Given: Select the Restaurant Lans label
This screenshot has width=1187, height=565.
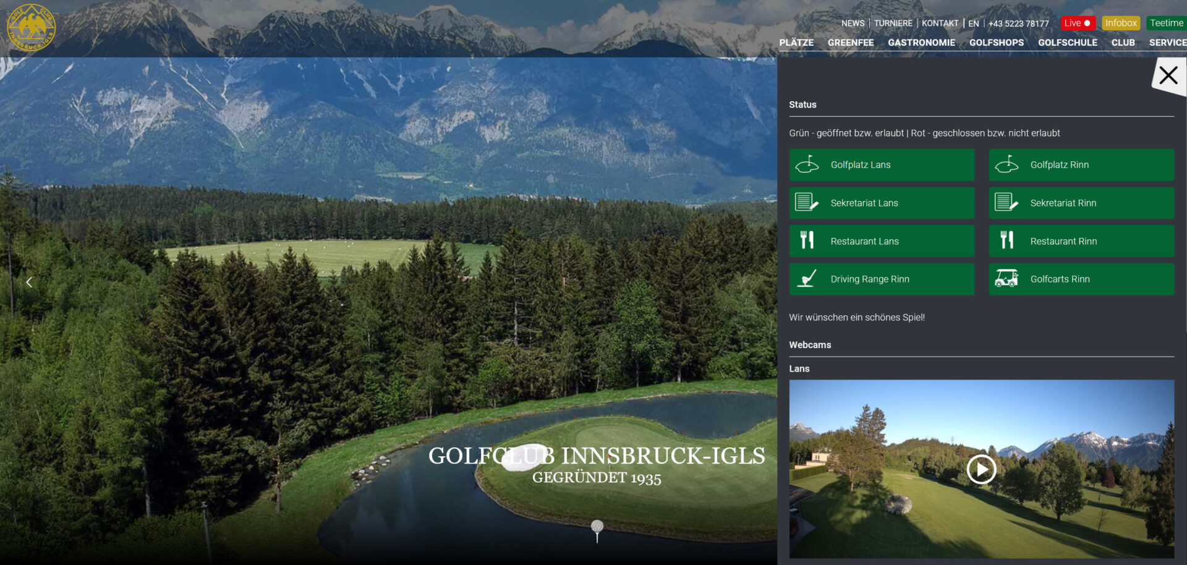Looking at the screenshot, I should click(x=864, y=241).
